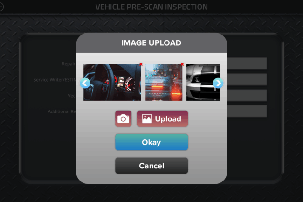Focus the Additional row input field
The image size is (303, 202).
[247, 111]
